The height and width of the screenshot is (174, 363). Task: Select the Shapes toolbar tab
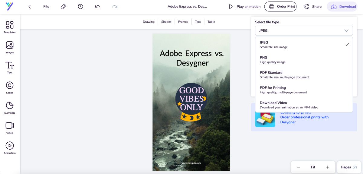click(x=166, y=22)
